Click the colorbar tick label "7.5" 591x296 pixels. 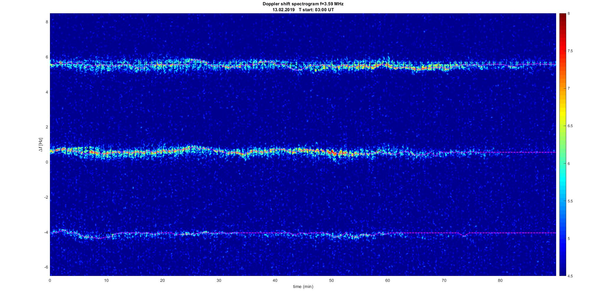[570, 51]
